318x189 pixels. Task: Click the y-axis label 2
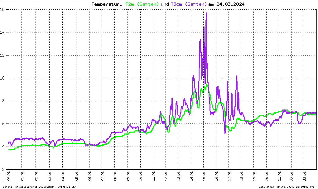coord(3,170)
